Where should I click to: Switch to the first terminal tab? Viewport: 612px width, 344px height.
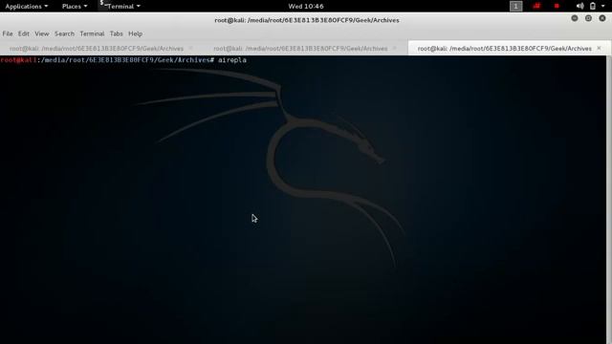(x=97, y=49)
